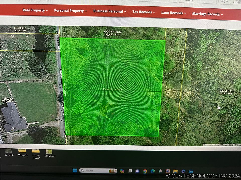Expand the Business Personal dropdown

[109, 11]
